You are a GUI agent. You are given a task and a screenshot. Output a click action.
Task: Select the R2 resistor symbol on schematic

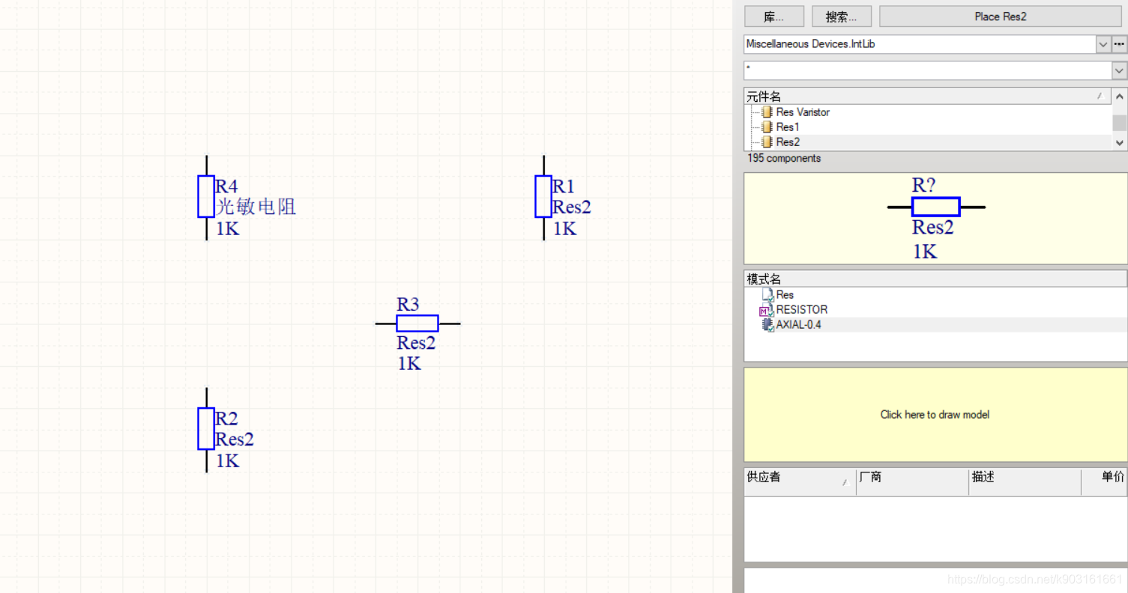pos(206,429)
